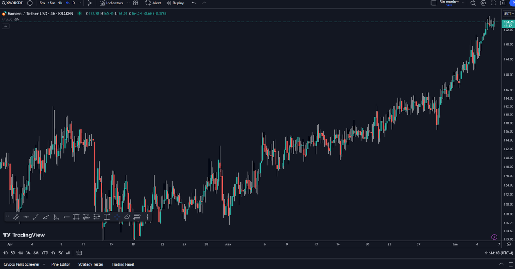Set date range to All
Screen dimensions: 515x269
click(x=68, y=253)
